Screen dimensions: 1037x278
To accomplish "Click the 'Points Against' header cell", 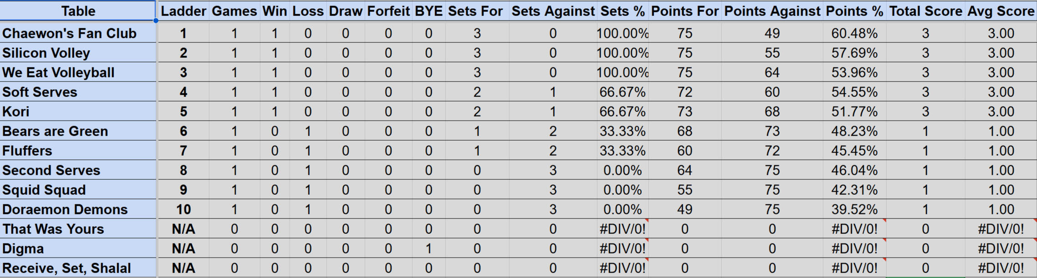I will 772,11.
